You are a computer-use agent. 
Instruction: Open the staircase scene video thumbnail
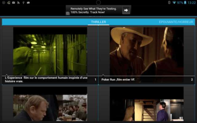[147, 104]
